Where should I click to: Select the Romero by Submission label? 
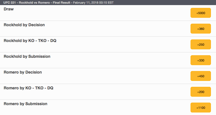pos(25,104)
